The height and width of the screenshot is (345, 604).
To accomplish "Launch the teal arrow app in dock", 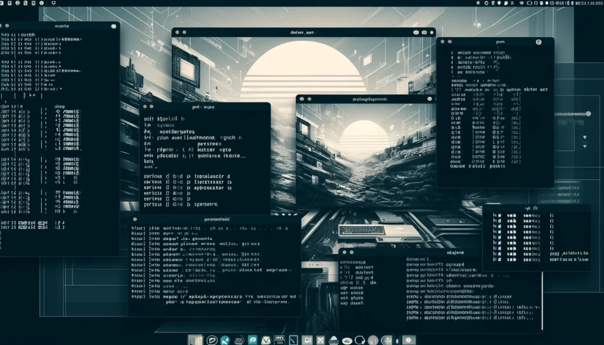I will (225, 340).
